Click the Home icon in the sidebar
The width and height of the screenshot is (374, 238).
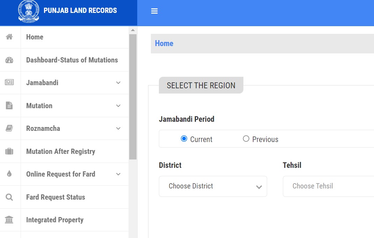[10, 37]
